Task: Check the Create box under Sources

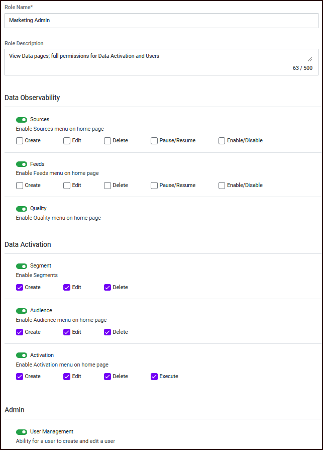Action: (x=20, y=141)
